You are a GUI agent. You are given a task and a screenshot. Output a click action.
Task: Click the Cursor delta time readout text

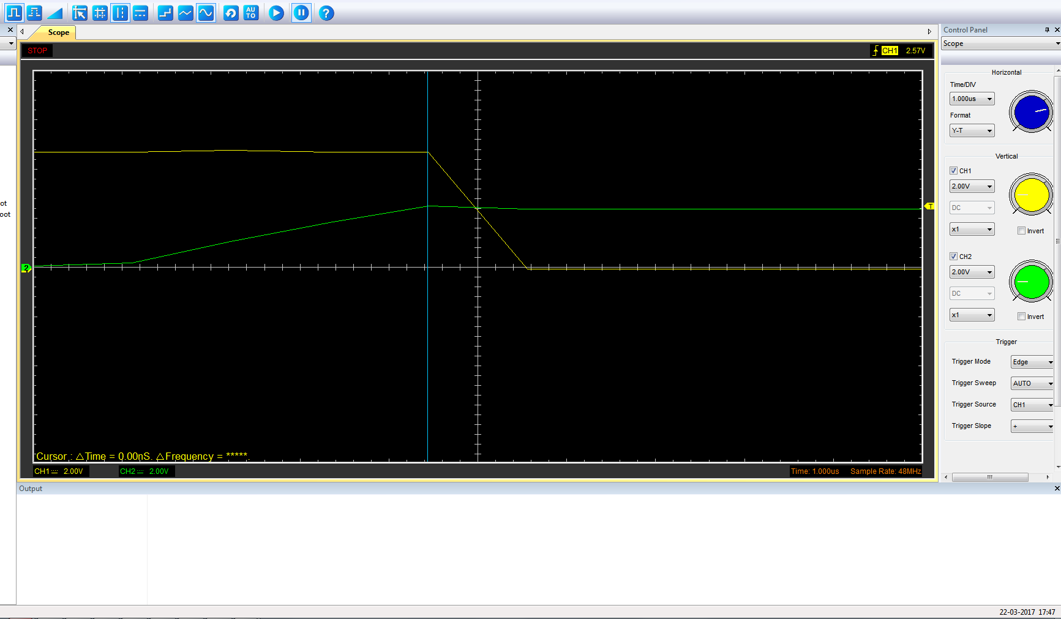(x=142, y=456)
